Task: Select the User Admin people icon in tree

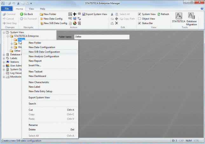Action: (x=8, y=66)
